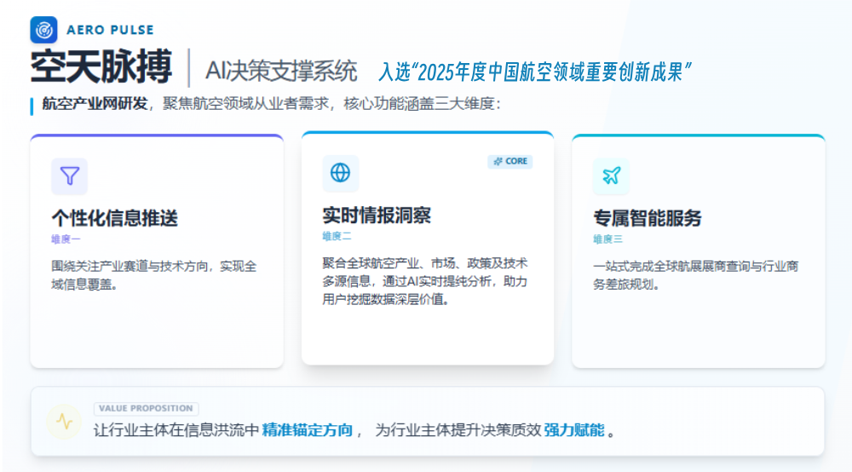852x472 pixels.
Task: Click the 维度一 label
Action: pos(66,239)
